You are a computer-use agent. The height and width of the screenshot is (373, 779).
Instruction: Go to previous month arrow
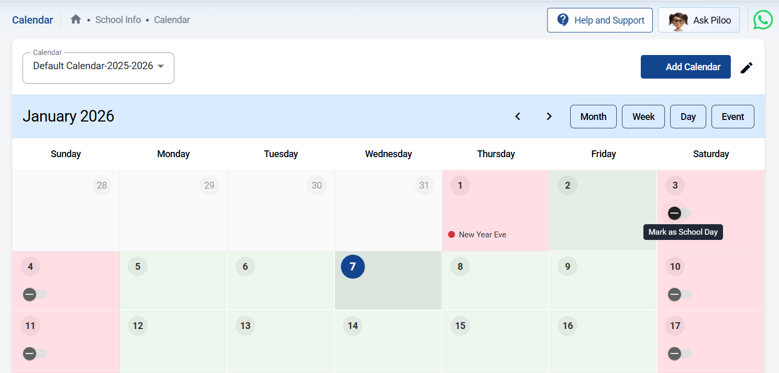(x=518, y=116)
